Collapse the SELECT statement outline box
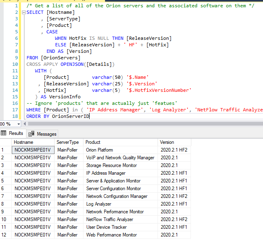 [x=24, y=12]
